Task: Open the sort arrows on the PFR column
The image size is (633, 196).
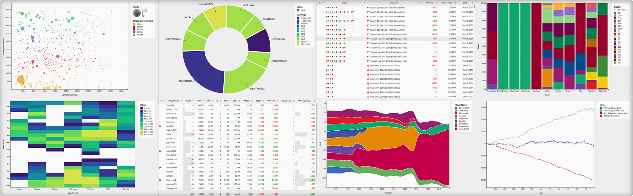Action: click(213, 101)
